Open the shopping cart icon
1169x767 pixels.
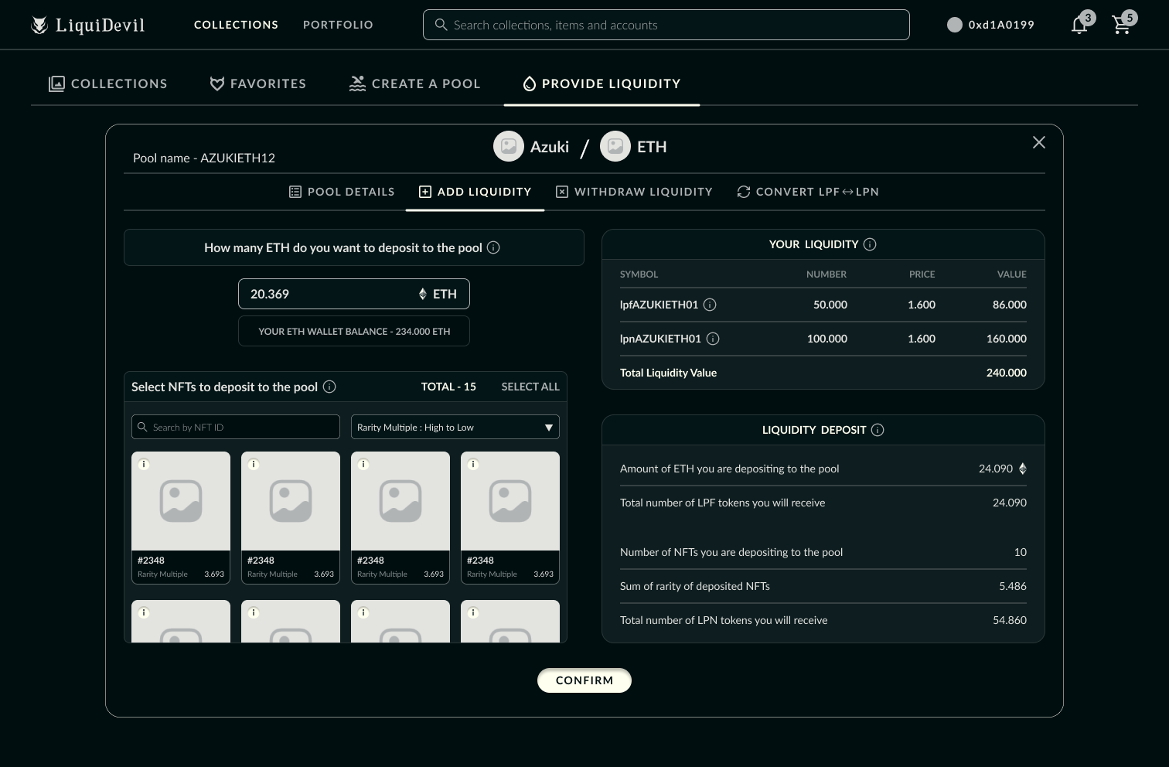(1121, 25)
